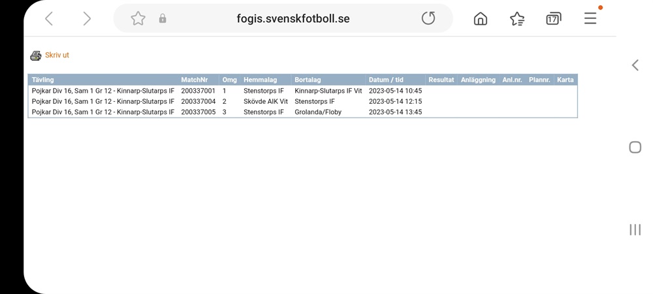Screen dimensions: 653x294
Task: Select the Skövde AIK Vit match row
Action: click(x=303, y=101)
